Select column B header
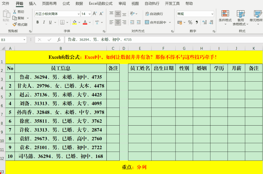The width and height of the screenshot is (263, 174). click(x=61, y=48)
